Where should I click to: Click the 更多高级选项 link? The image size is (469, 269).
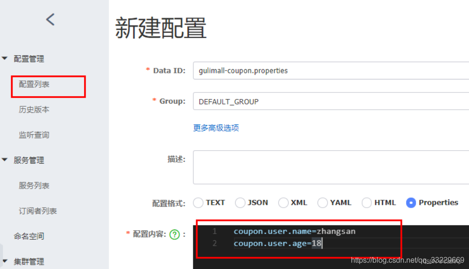pos(216,128)
